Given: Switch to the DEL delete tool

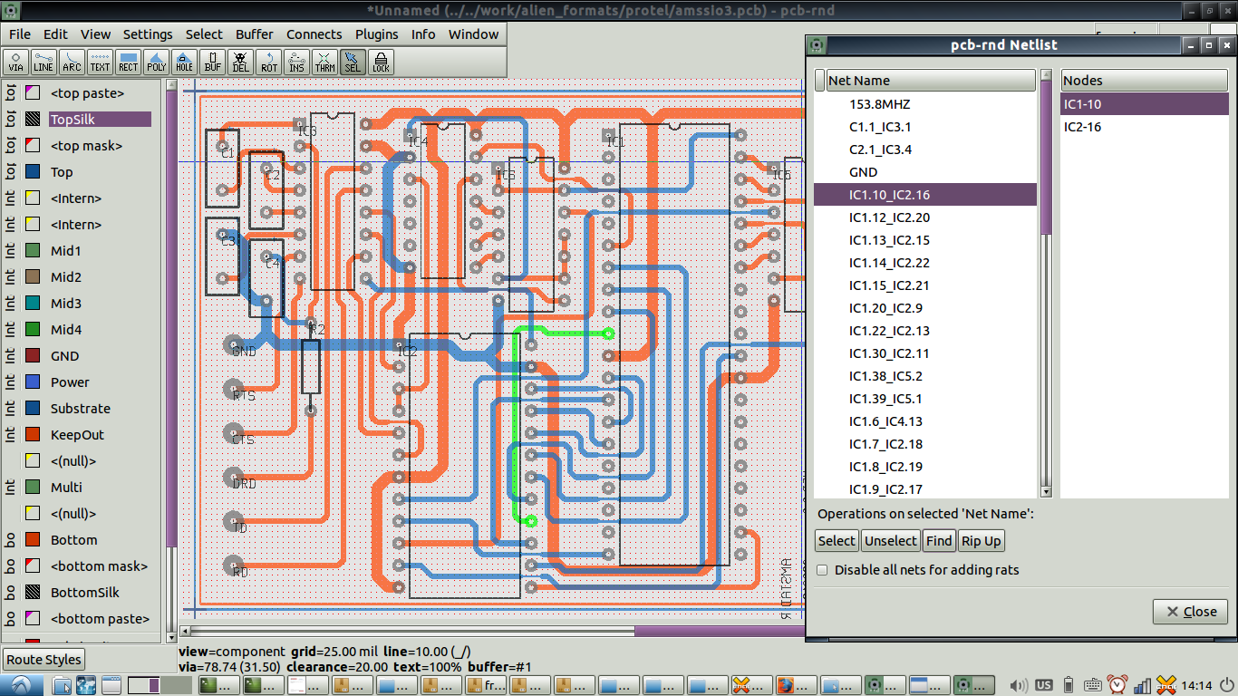Looking at the screenshot, I should (x=240, y=62).
